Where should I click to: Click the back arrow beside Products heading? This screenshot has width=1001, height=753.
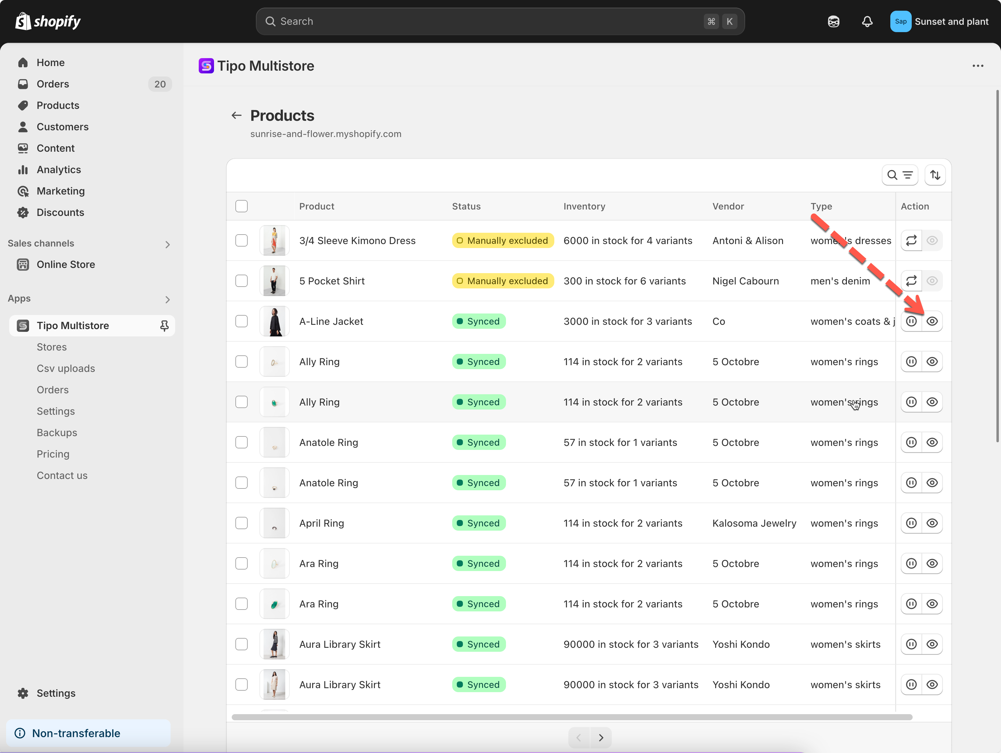tap(236, 116)
